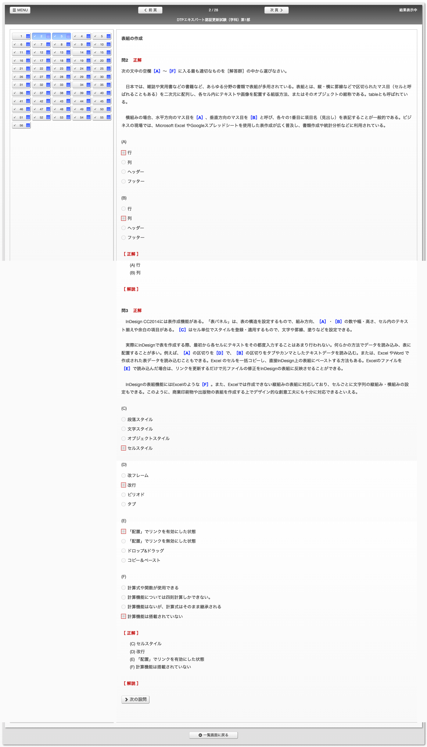Choose 段落スタイル radio for question (C)
Viewport: 427px width, 747px height.
click(x=124, y=419)
